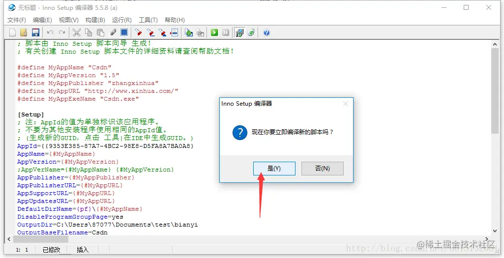Click the MyAppURL define line
Viewport: 504px width, 258px height.
(x=98, y=91)
